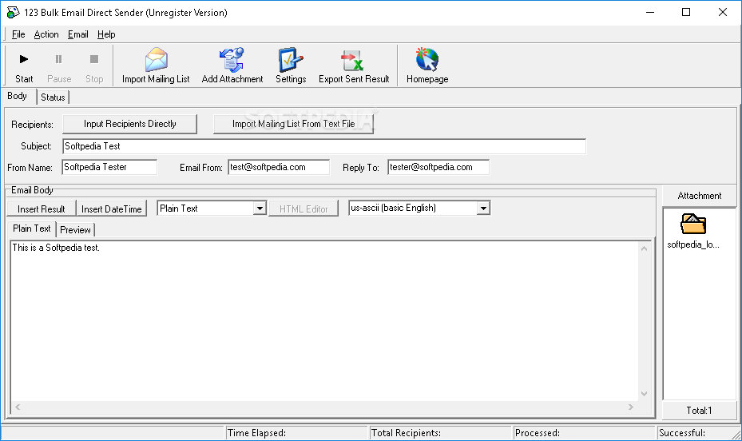Select the softpedia_lo... attachment folder icon

click(693, 224)
